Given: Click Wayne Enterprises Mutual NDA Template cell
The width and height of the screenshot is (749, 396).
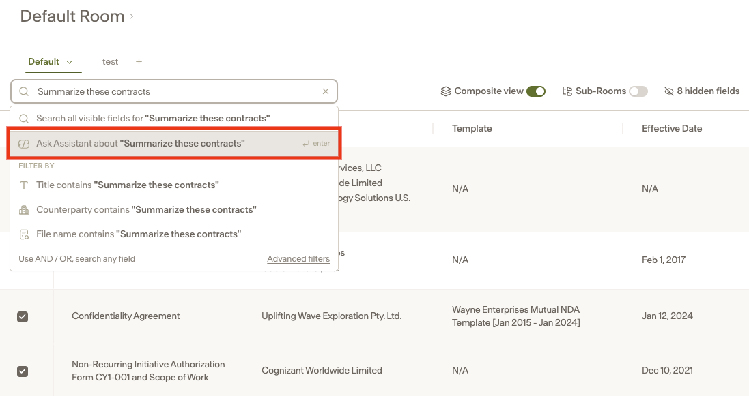Looking at the screenshot, I should pos(516,316).
